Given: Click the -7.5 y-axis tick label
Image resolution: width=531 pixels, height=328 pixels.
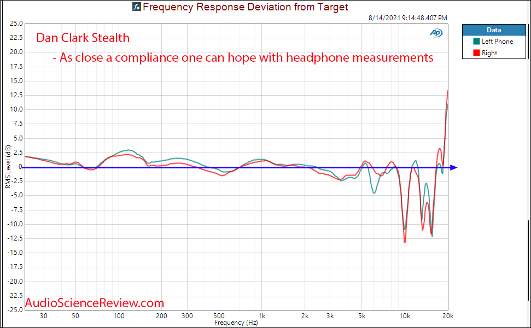Looking at the screenshot, I should tap(16, 210).
